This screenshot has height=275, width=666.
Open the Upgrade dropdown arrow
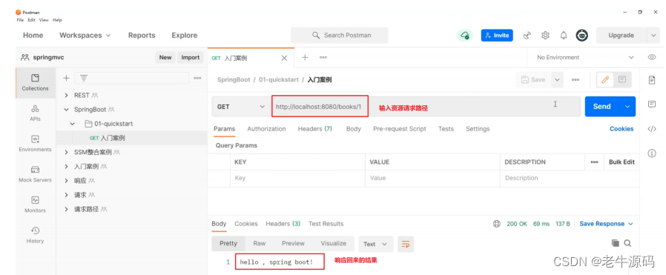click(653, 36)
